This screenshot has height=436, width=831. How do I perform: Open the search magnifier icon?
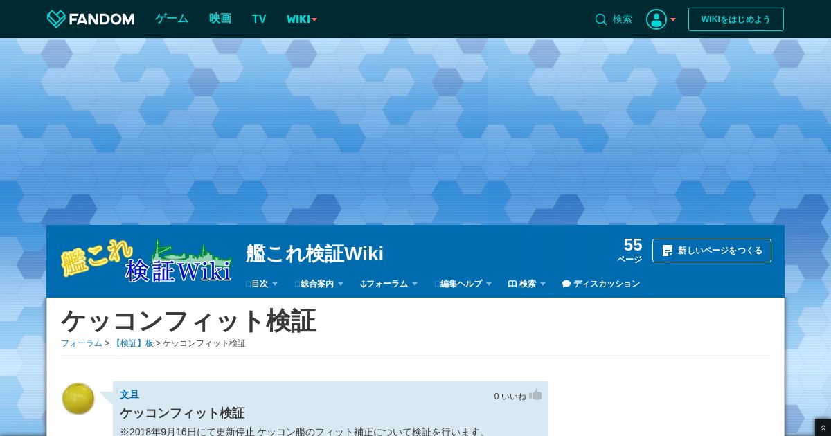[601, 19]
